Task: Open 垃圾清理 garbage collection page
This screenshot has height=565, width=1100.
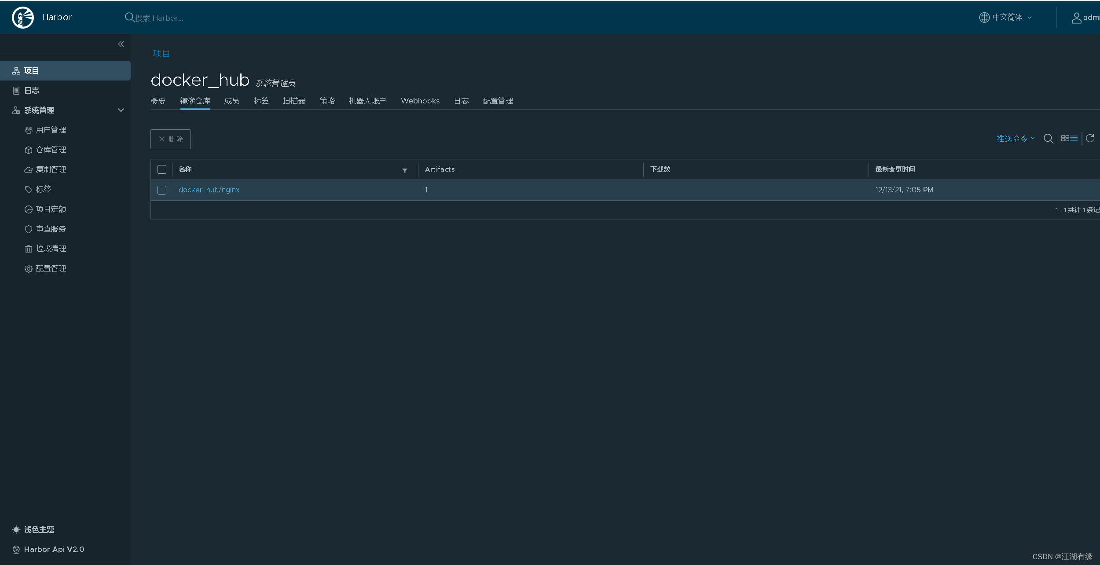Action: [x=51, y=249]
